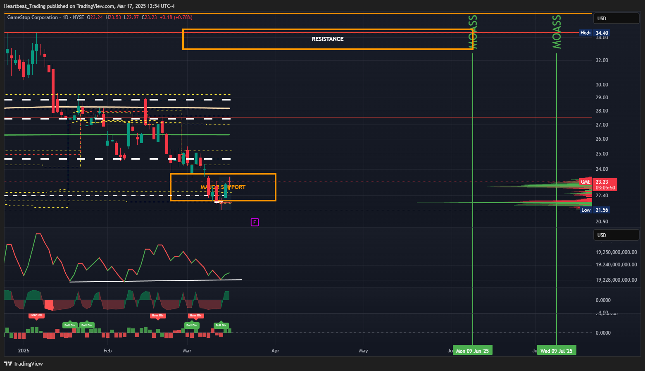Screen dimensions: 645x371
Task: Click the latest Bull Div marker
Action: (221, 325)
